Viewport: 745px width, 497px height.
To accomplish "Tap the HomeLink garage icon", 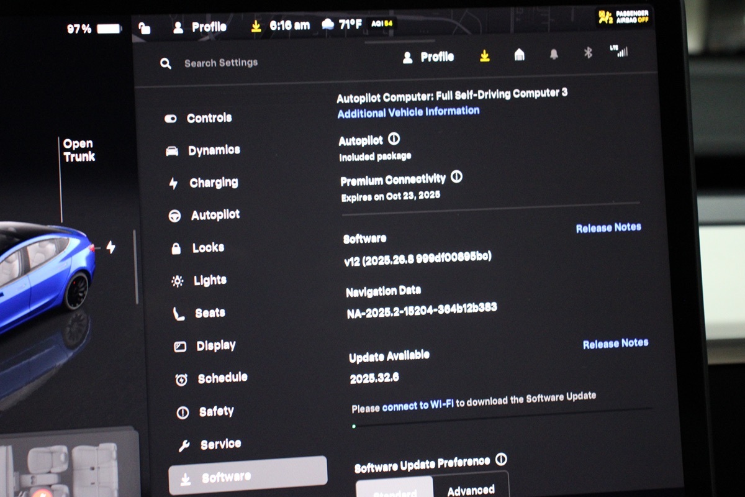I will (x=520, y=55).
